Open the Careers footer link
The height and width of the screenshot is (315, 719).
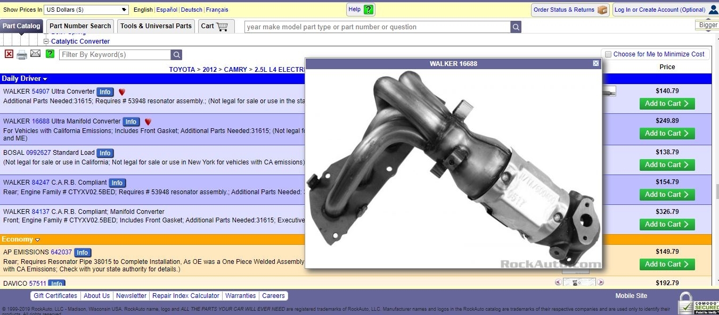[274, 296]
